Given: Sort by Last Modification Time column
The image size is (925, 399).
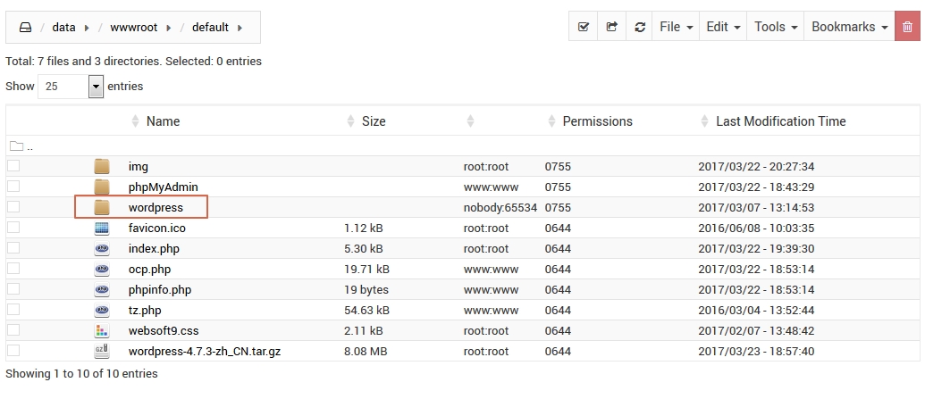Looking at the screenshot, I should (780, 121).
